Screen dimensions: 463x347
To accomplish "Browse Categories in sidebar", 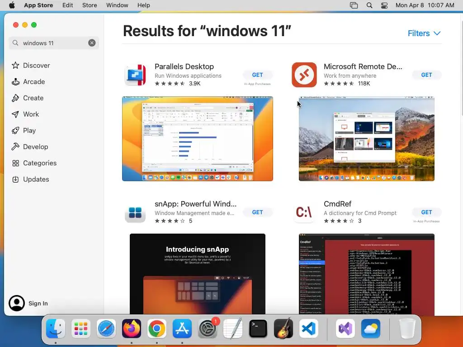I will (34, 163).
